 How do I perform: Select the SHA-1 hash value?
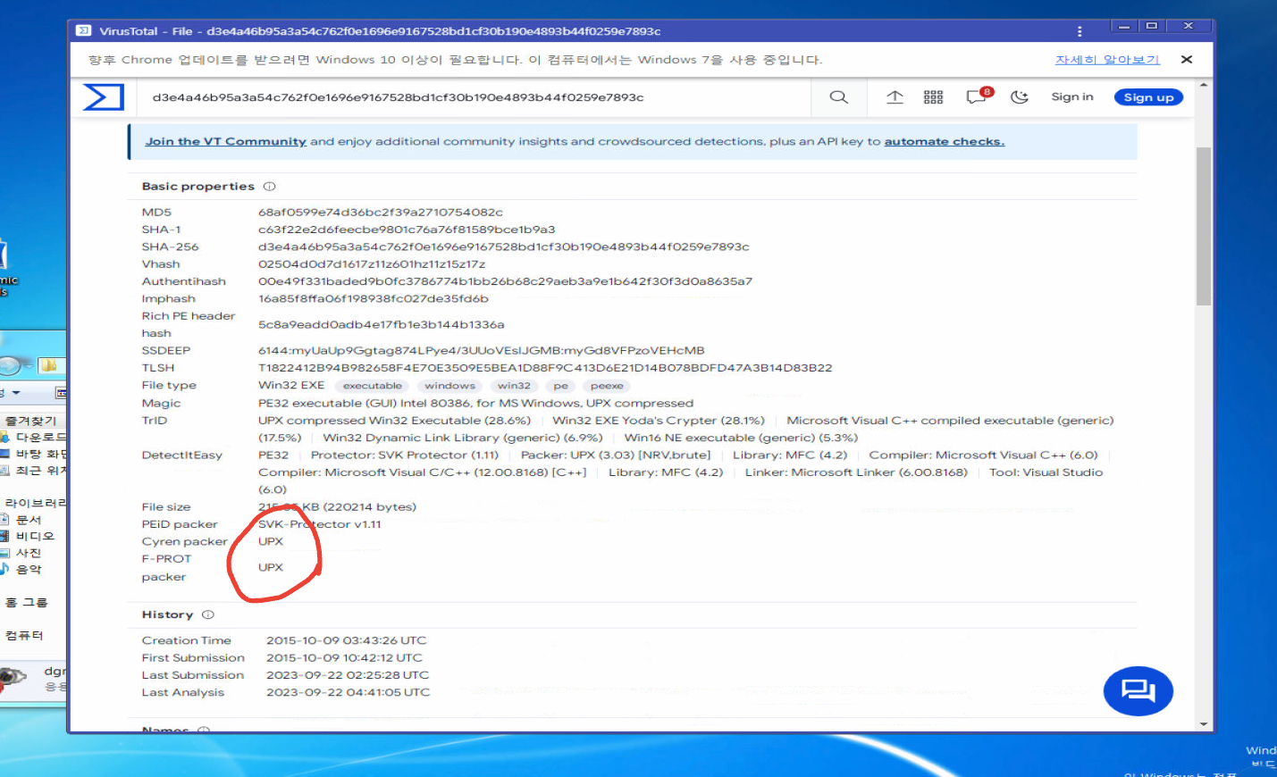[407, 230]
